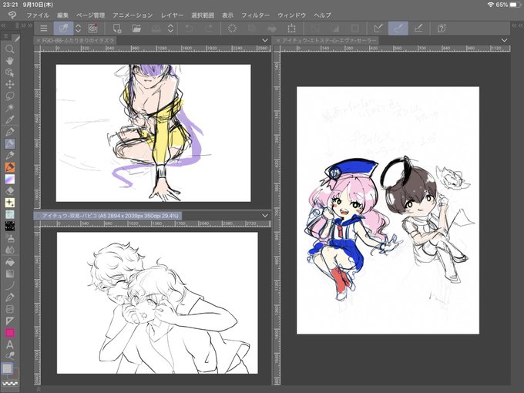524x393 pixels.
Task: Select the Auto select magic wand tool
Action: pos(10,108)
